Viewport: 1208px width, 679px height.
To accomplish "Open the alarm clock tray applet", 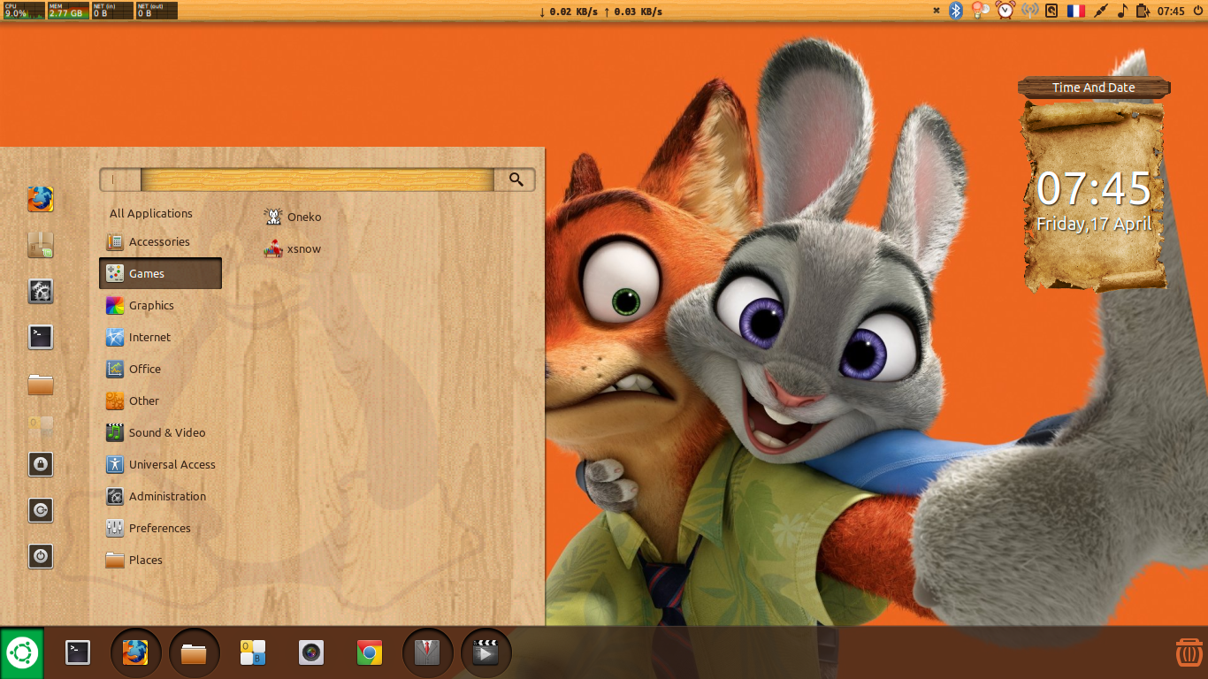I will pyautogui.click(x=1005, y=11).
